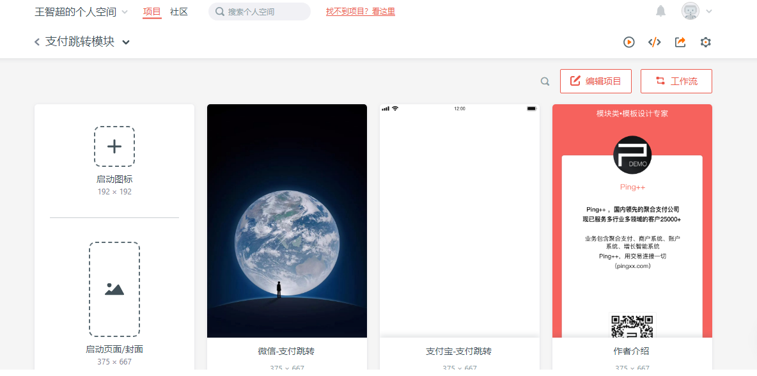The height and width of the screenshot is (376, 757).
Task: Upload a launch page cover image
Action: click(x=114, y=289)
